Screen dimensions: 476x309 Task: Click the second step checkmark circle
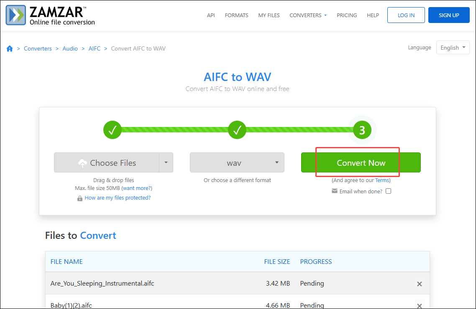(x=237, y=130)
